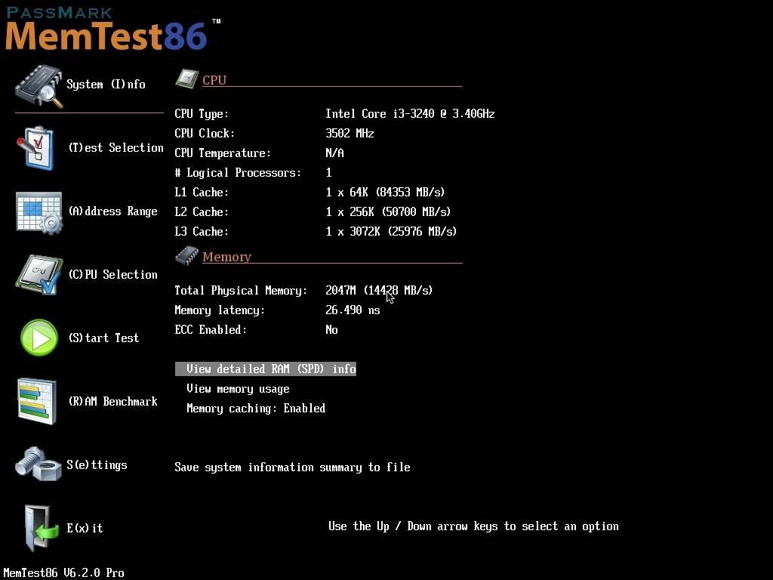Screen dimensions: 773x580
Task: Click the MemTest86 V6.2.0 Pro version text
Action: point(63,572)
